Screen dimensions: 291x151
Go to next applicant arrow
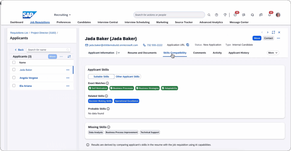coord(268,32)
